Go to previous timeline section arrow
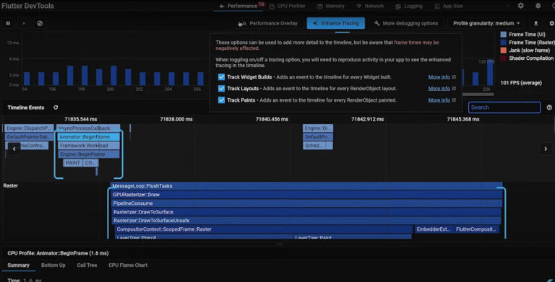 14,149
